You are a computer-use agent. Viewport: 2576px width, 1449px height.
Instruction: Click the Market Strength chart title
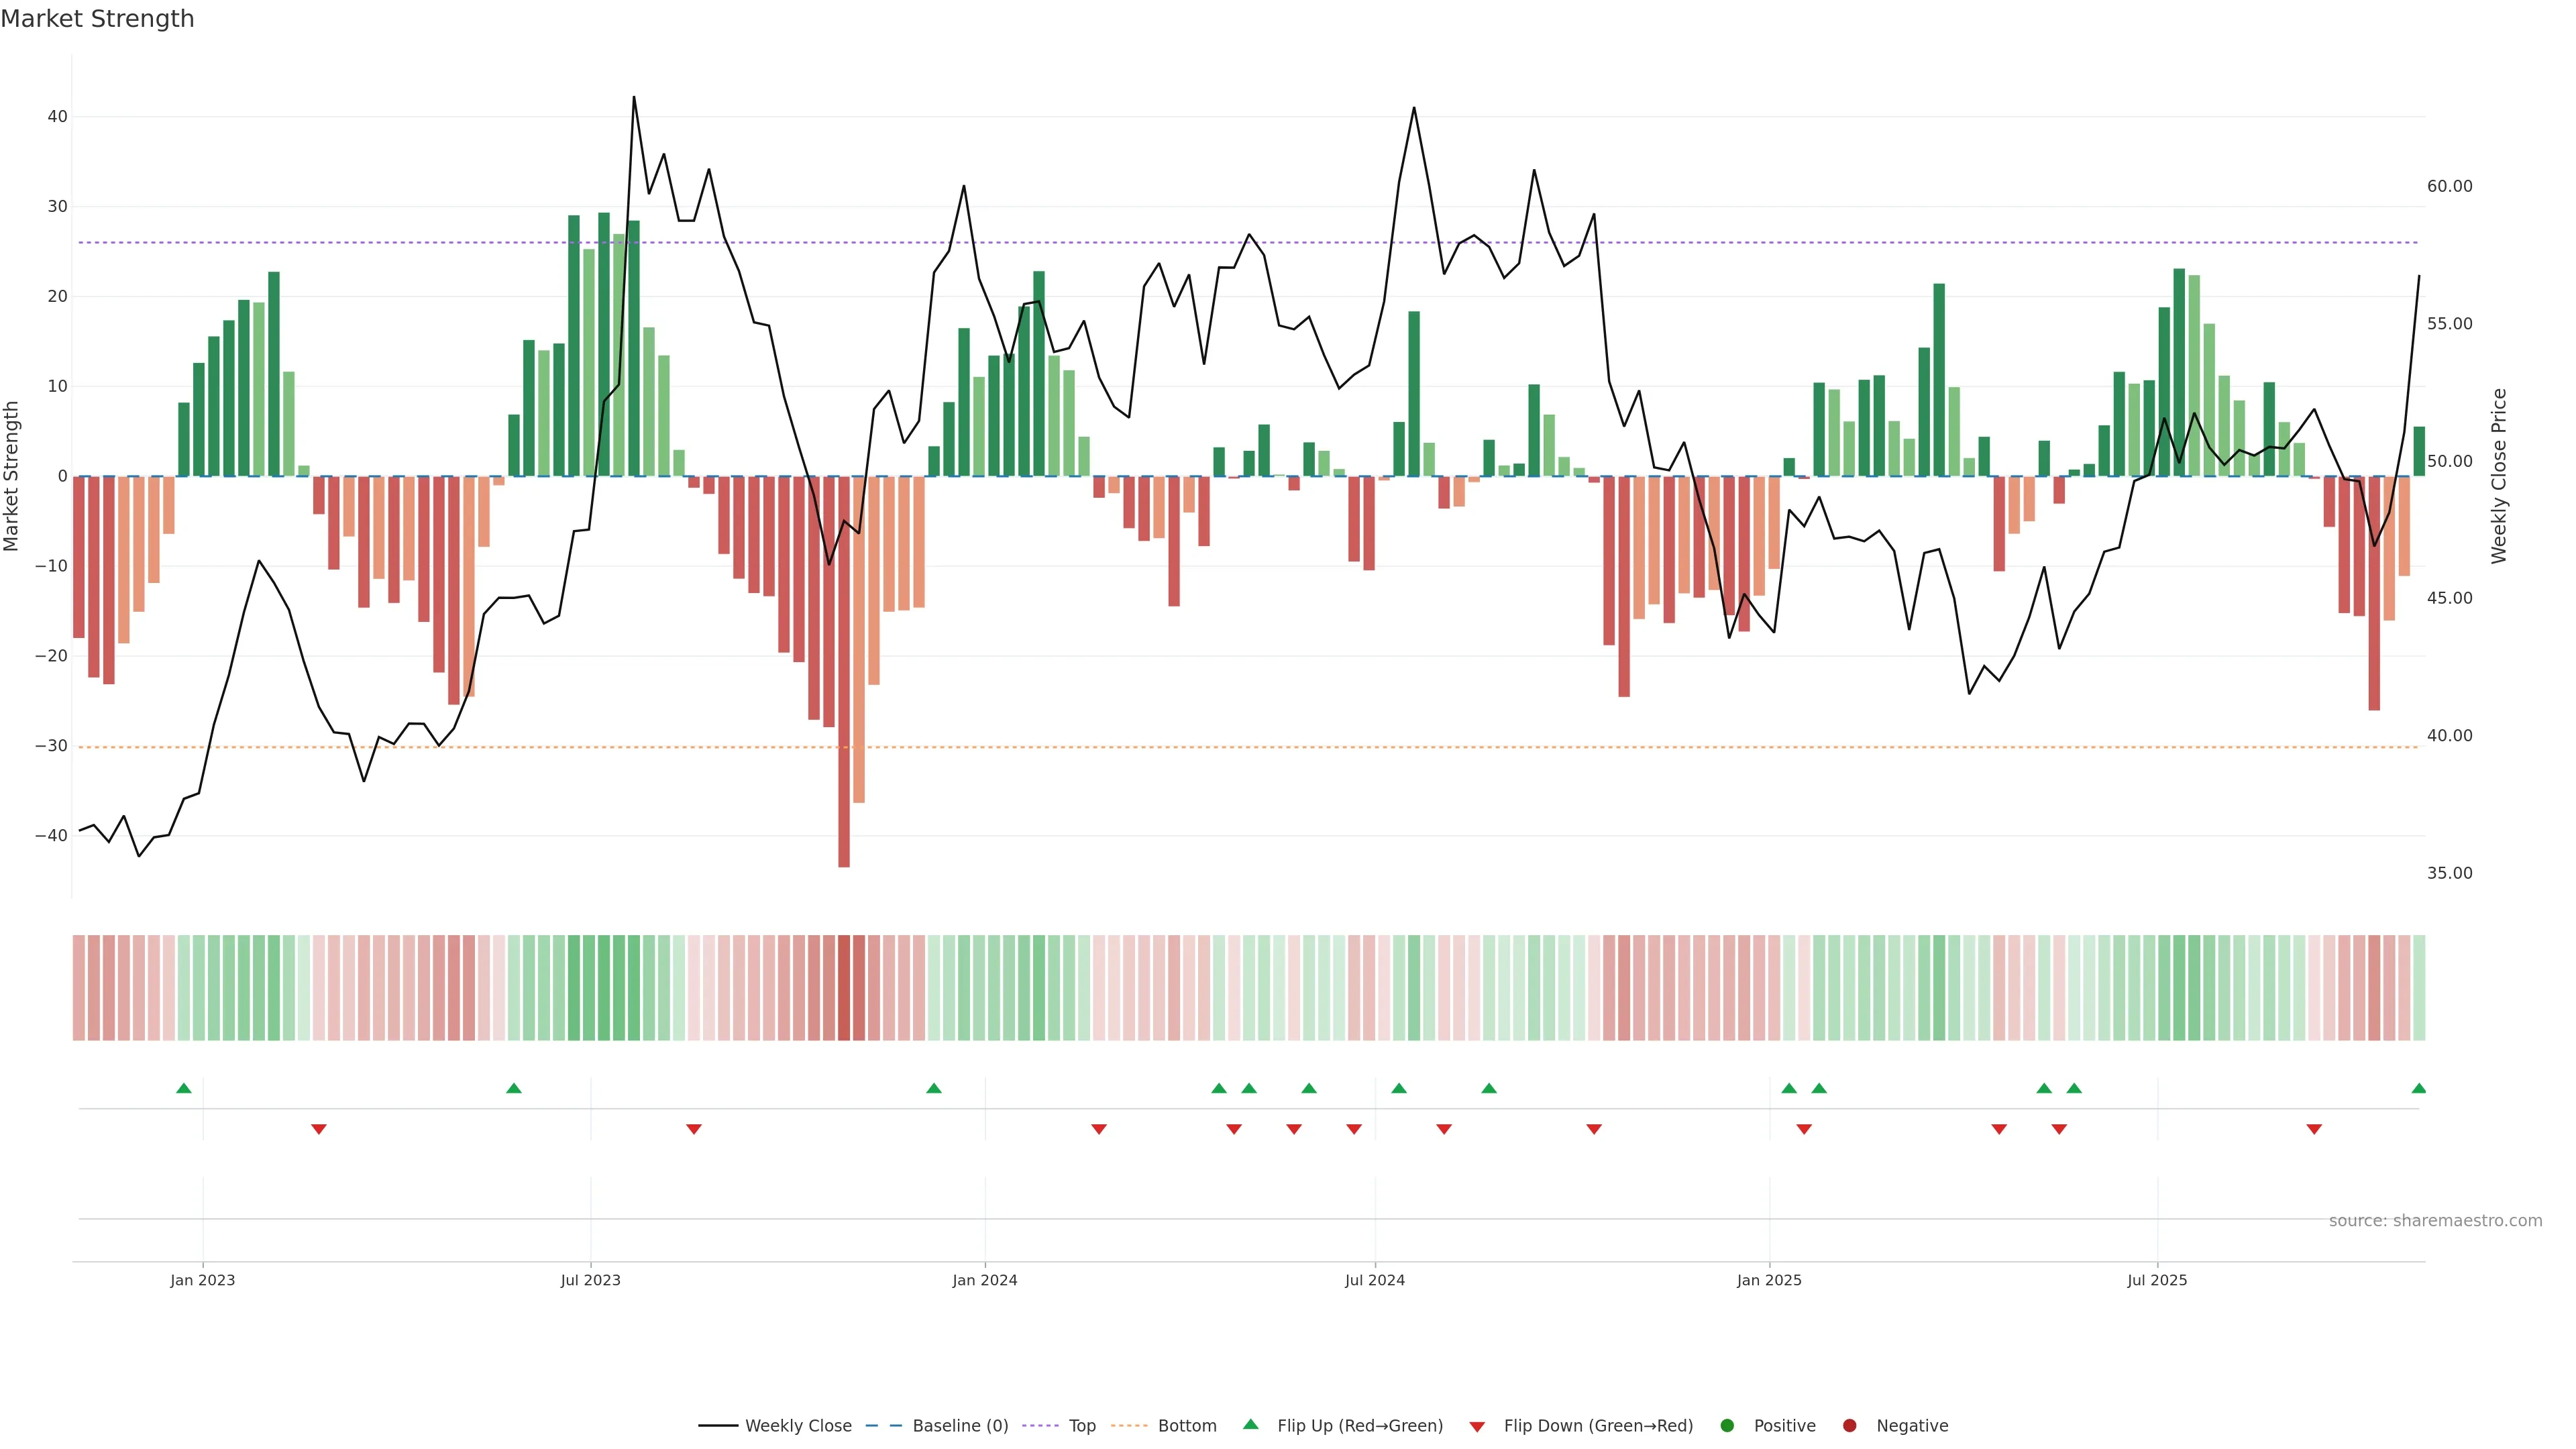click(97, 19)
